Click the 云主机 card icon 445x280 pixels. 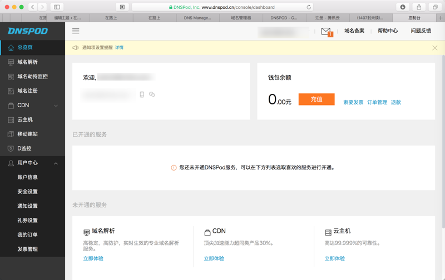point(328,232)
